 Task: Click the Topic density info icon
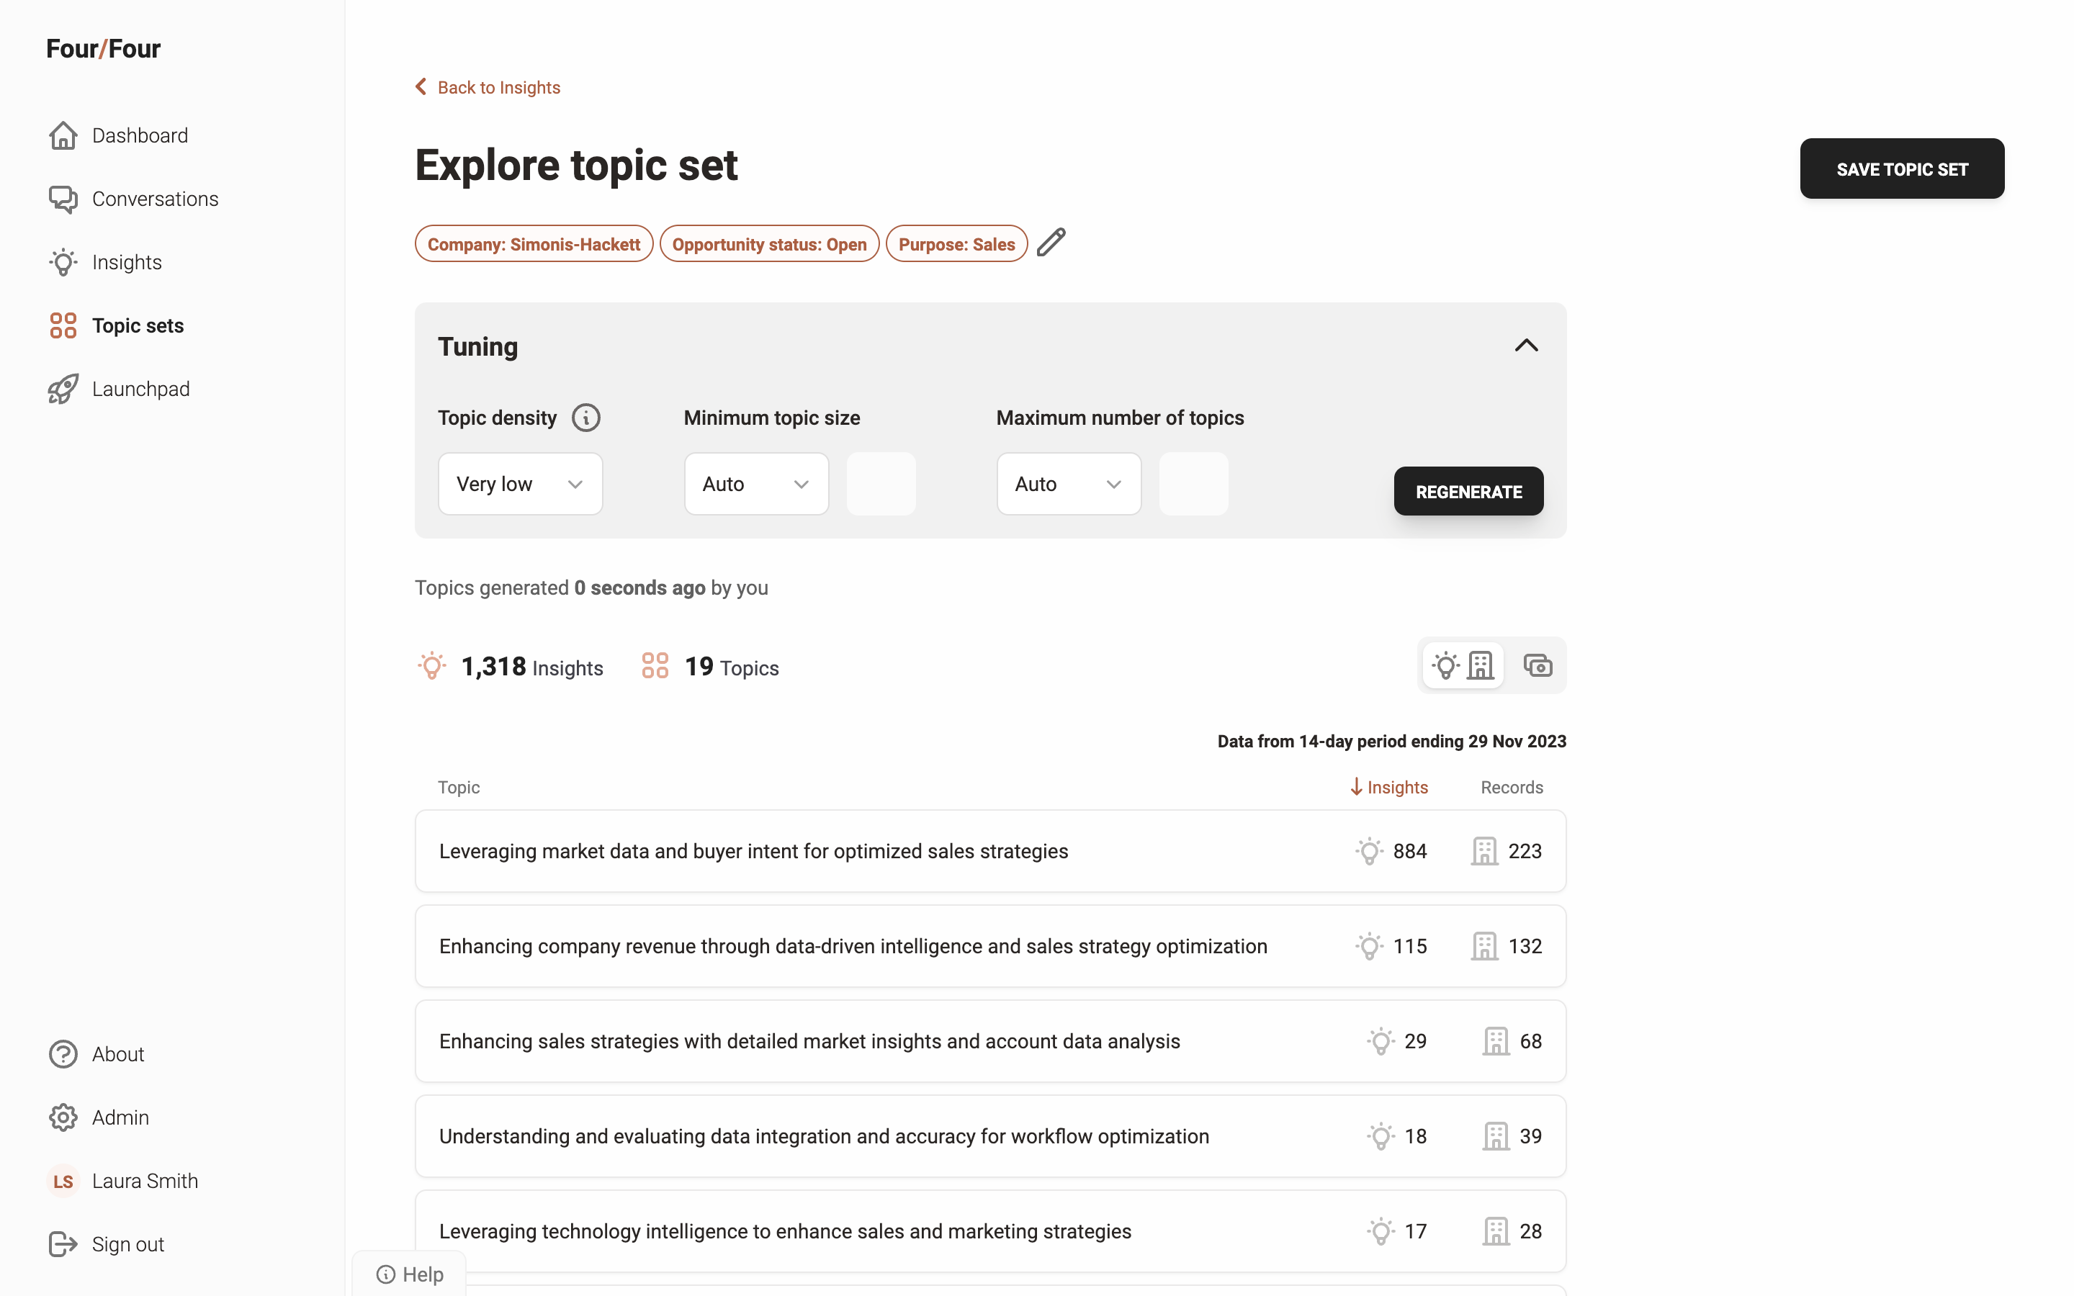tap(586, 418)
